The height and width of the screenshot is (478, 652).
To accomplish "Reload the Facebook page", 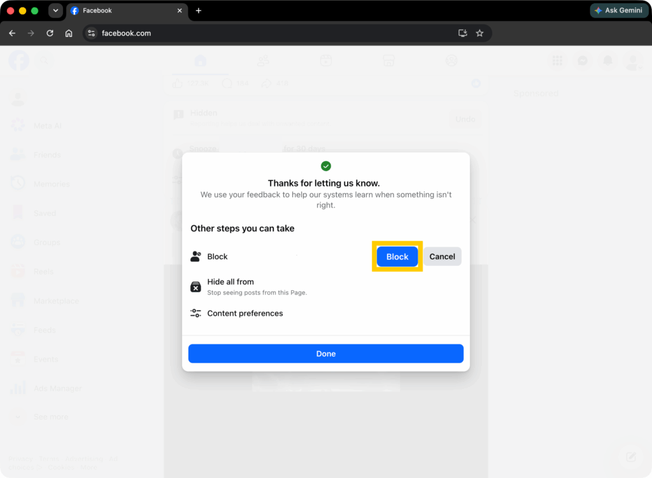I will (x=50, y=33).
